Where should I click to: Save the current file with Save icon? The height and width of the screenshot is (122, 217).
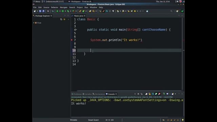(40, 11)
